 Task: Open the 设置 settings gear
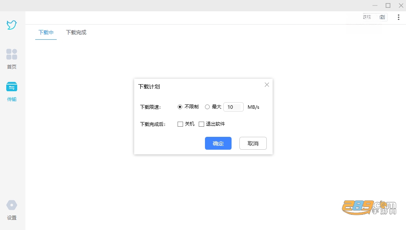pyautogui.click(x=12, y=210)
